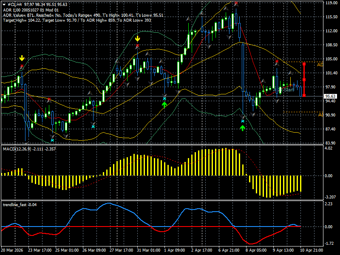340x255 pixels.
Task: Click the "20 Mar 2026" date label
Action: tap(12, 250)
